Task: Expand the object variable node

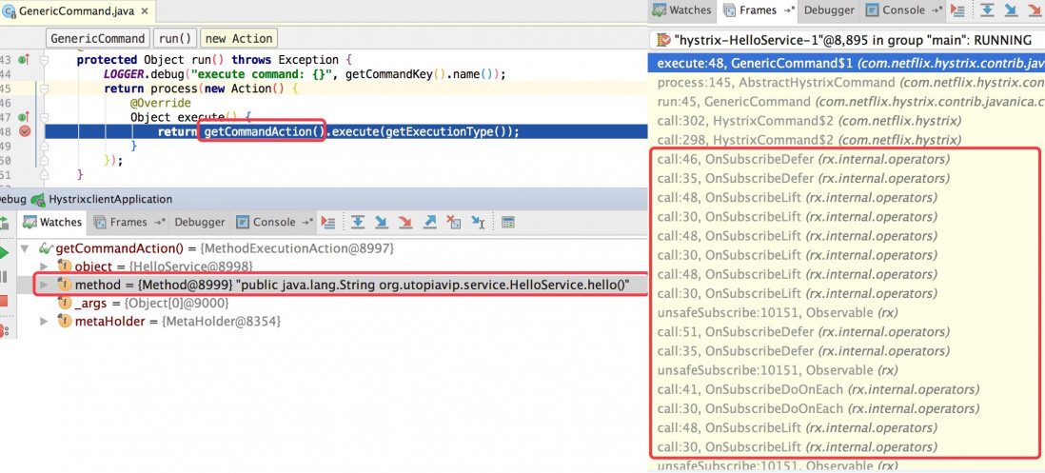Action: (x=45, y=267)
